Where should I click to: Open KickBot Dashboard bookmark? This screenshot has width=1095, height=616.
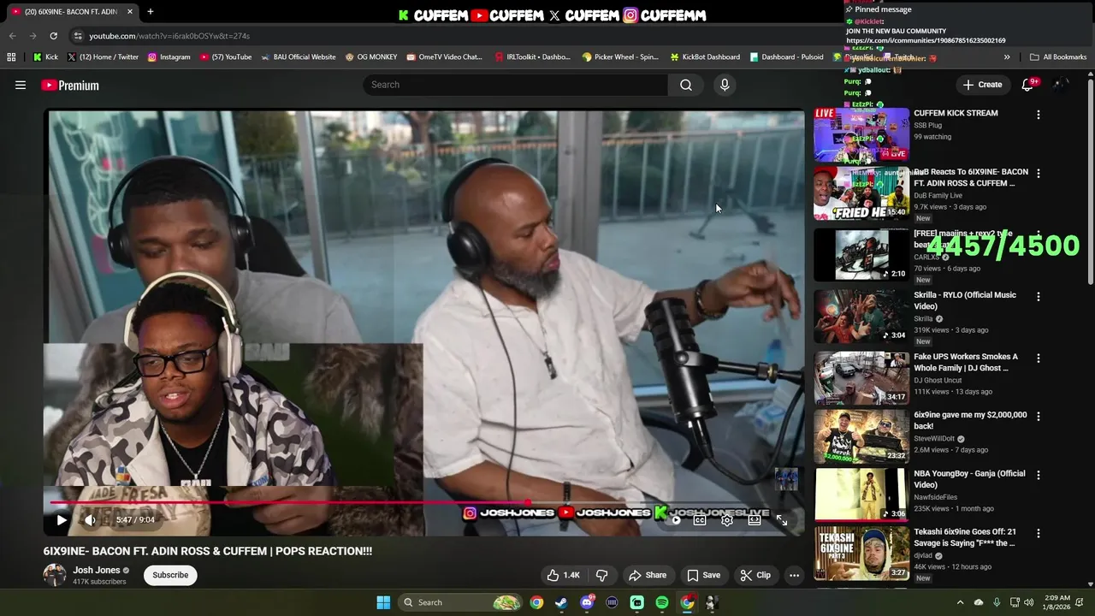704,57
